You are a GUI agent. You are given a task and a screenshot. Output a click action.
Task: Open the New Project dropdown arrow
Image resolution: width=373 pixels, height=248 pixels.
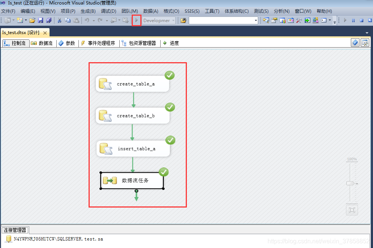click(x=14, y=21)
